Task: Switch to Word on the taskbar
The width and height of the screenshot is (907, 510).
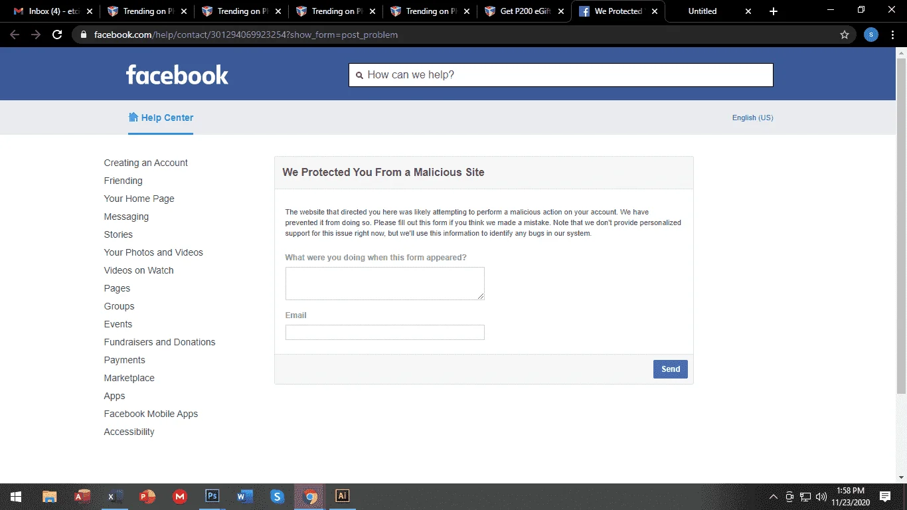Action: [x=245, y=496]
